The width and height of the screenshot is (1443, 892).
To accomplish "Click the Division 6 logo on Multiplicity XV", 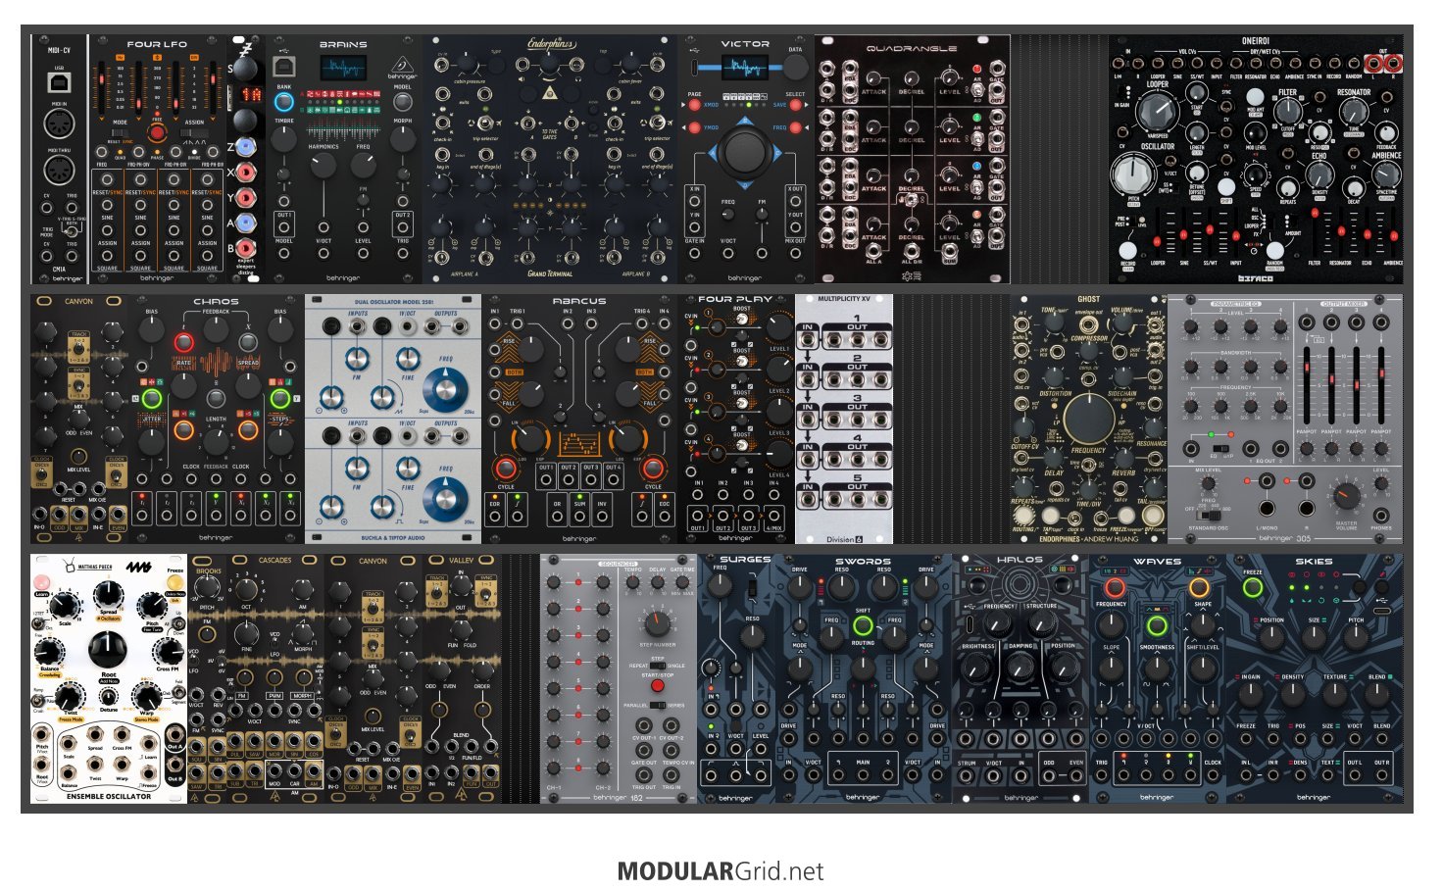I will point(844,538).
